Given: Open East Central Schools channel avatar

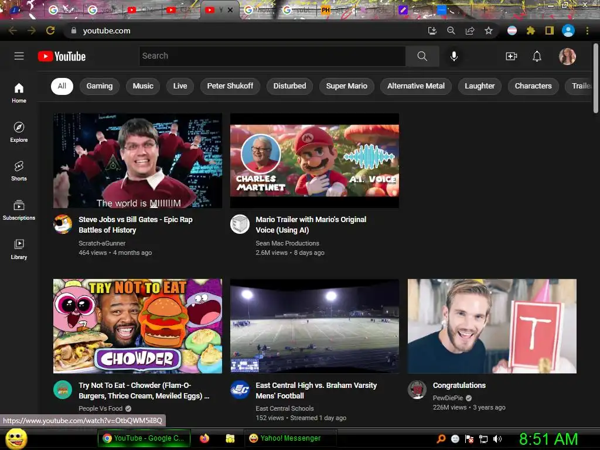Looking at the screenshot, I should pyautogui.click(x=240, y=390).
